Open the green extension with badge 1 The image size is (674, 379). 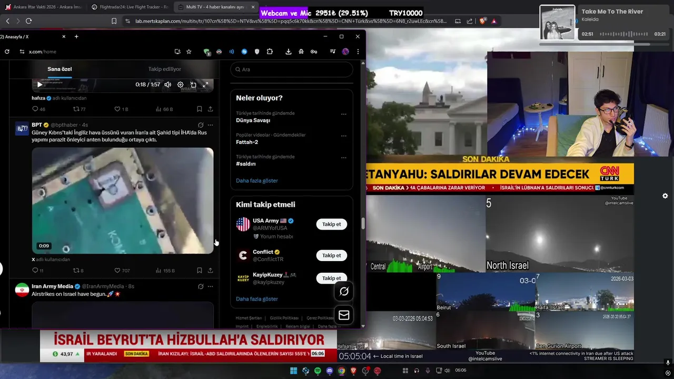coord(207,52)
